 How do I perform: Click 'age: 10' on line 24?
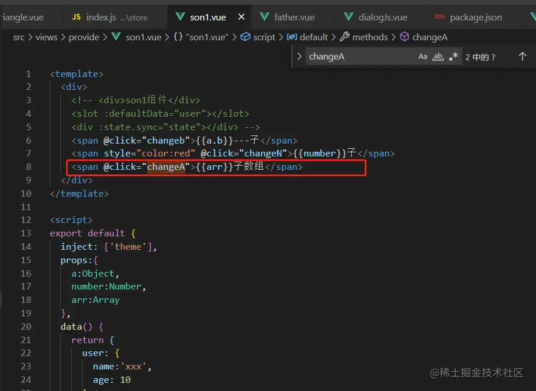click(x=112, y=380)
